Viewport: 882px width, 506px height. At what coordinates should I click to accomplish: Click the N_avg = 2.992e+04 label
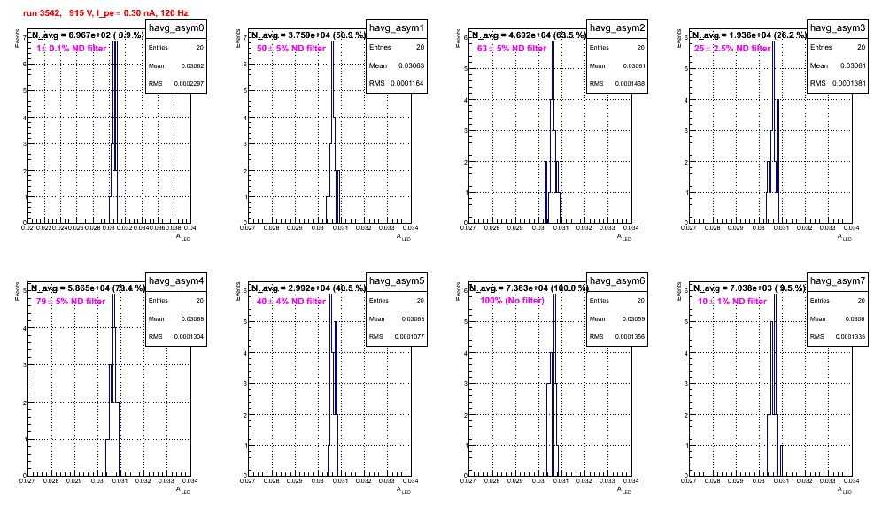point(308,287)
